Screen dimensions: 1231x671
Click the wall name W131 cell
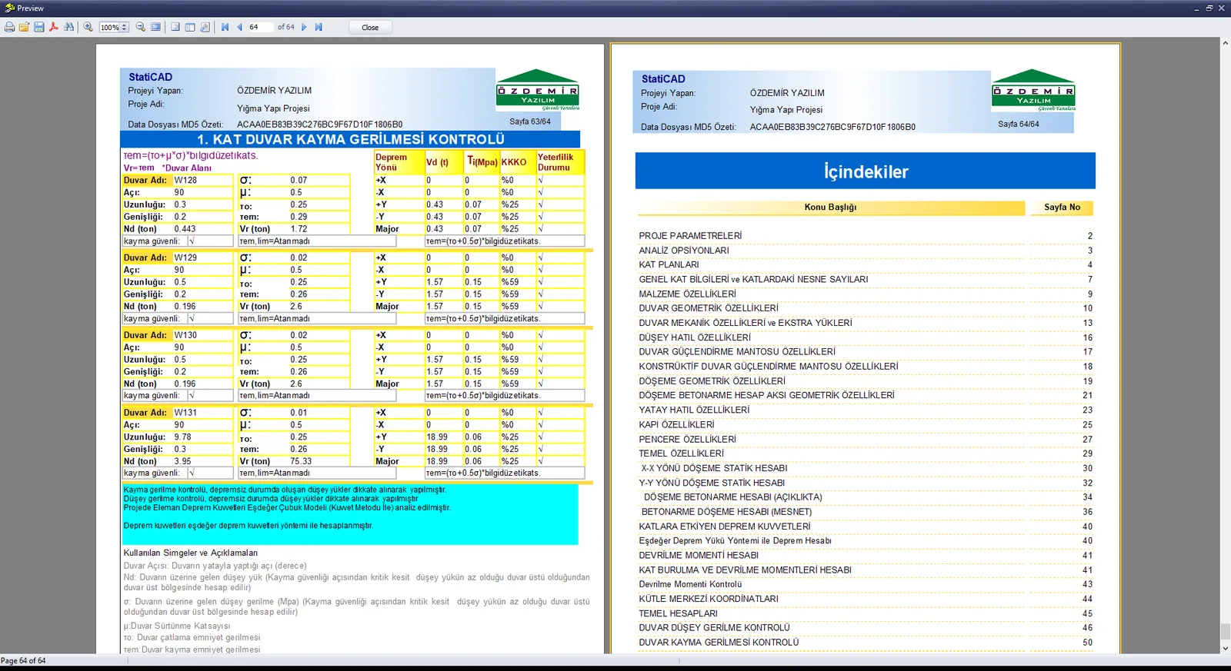click(x=203, y=413)
